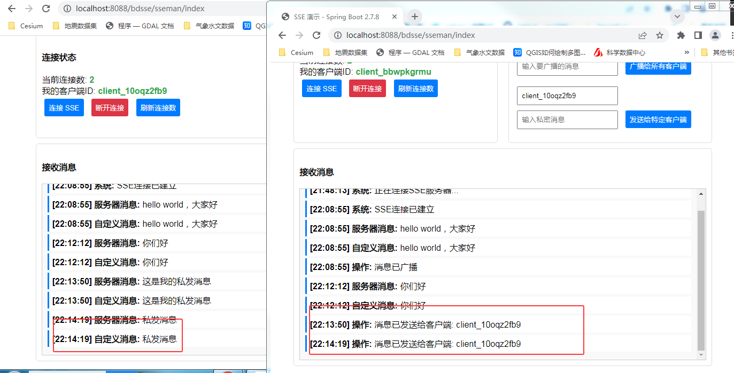Click 连接状态 heading in left window
Image resolution: width=734 pixels, height=373 pixels.
(59, 57)
